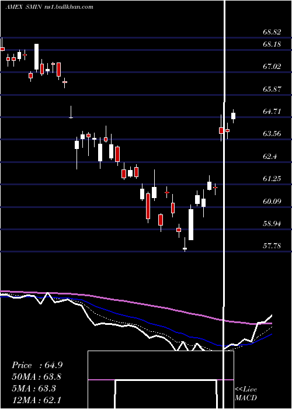
Task: Click the 57.78 price level label
Action: [x=272, y=246]
